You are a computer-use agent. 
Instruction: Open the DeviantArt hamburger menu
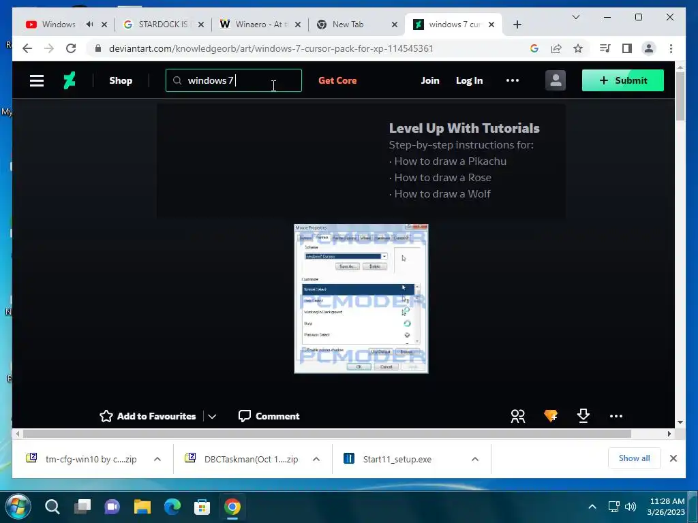coord(37,80)
